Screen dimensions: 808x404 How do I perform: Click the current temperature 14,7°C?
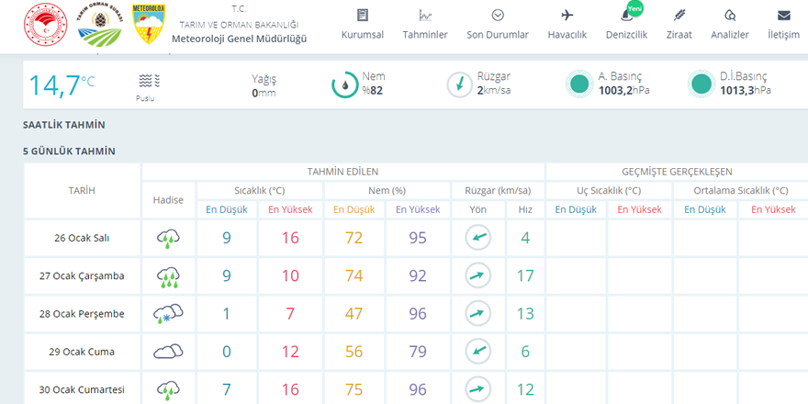62,85
